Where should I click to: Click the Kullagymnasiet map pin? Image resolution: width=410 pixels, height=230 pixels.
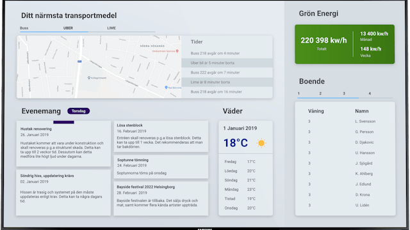(89, 78)
